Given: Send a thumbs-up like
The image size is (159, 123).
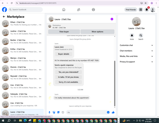Looking at the screenshot, I should [x=113, y=112].
